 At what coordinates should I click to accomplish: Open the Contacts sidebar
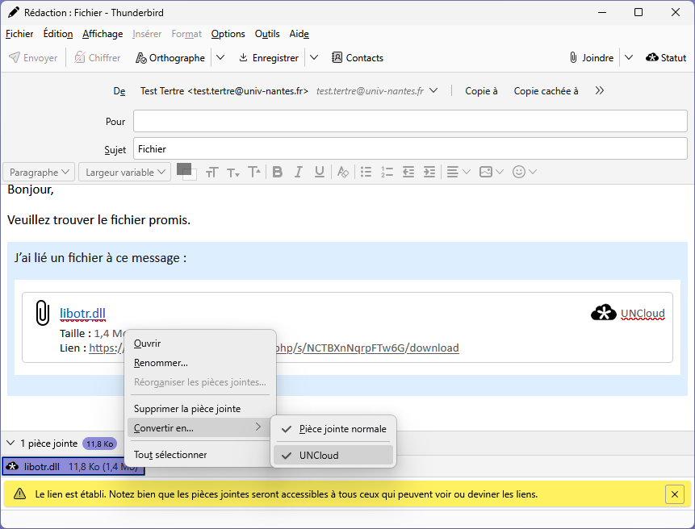(358, 57)
